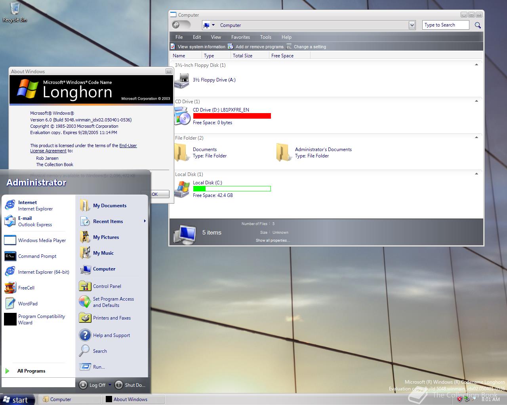Collapse the CD Drive group

click(x=477, y=101)
